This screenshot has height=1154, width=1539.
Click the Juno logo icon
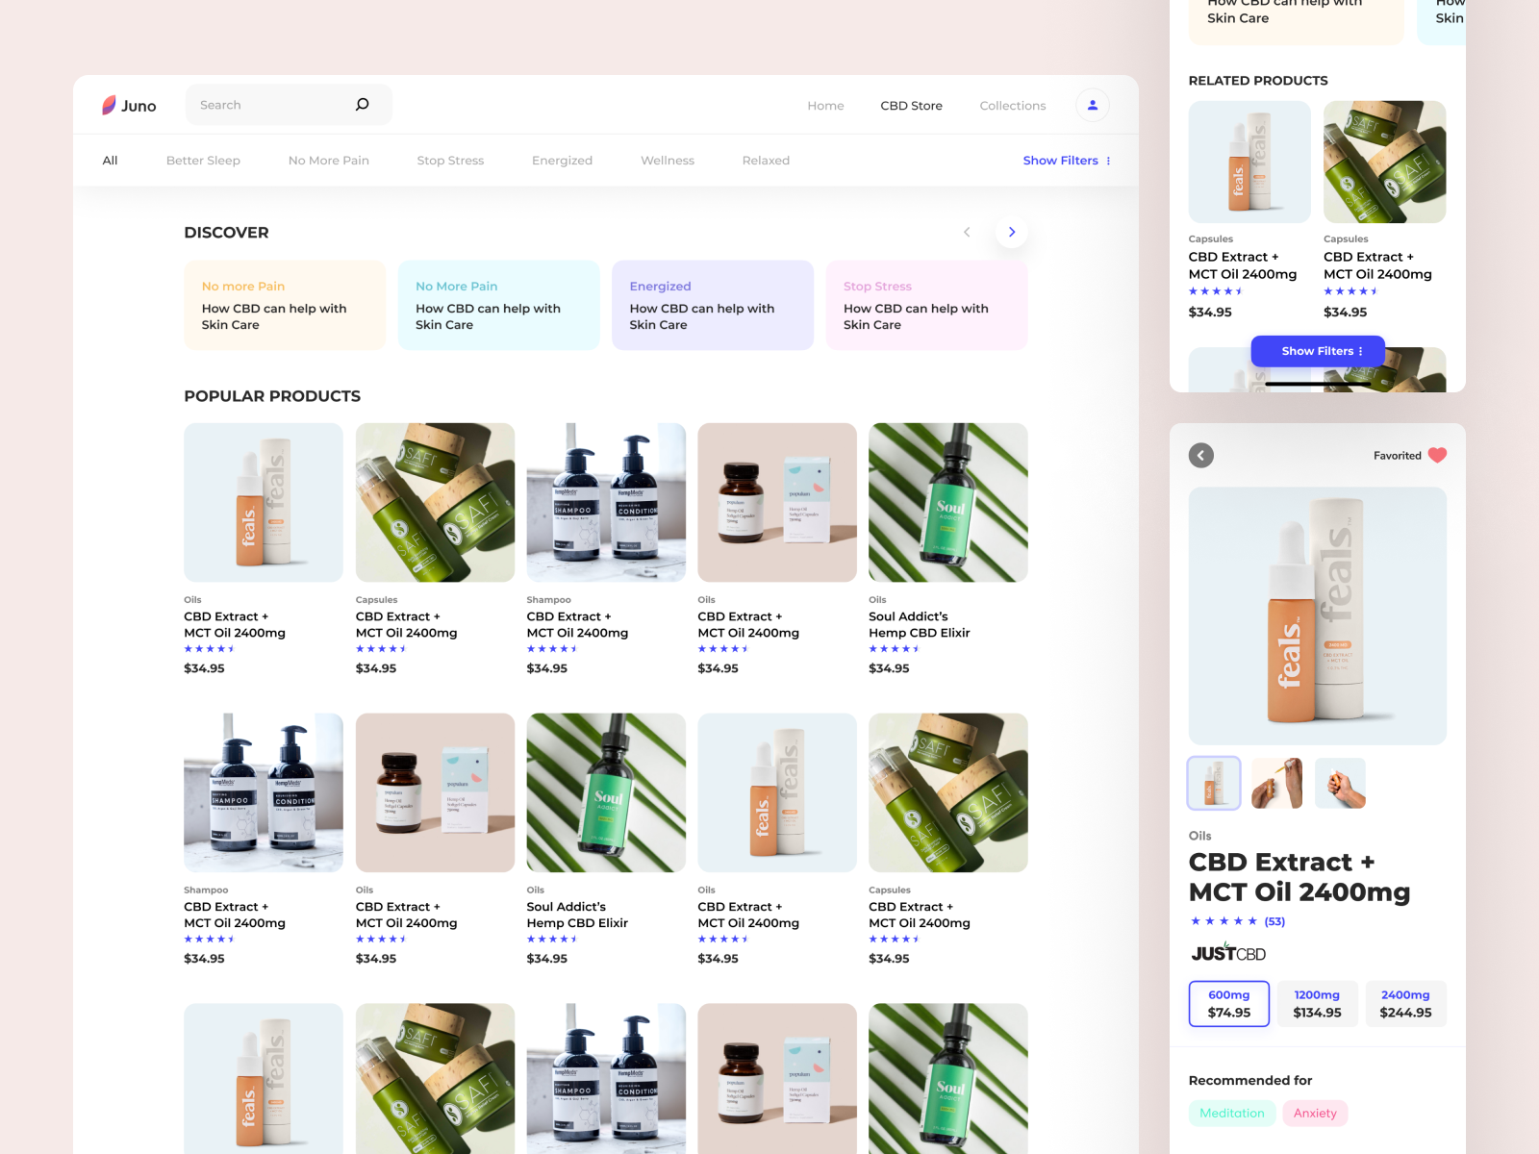[107, 104]
